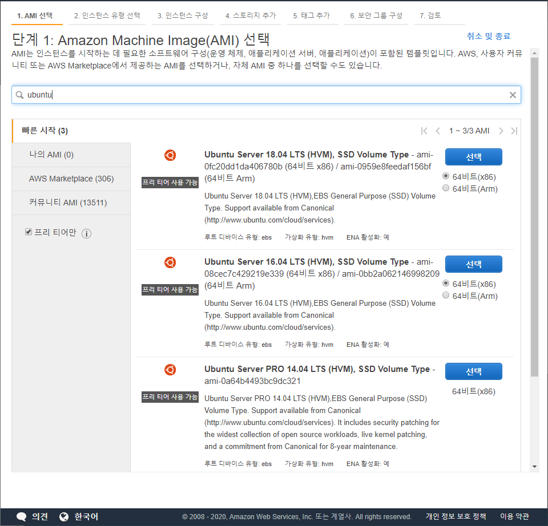Click the feedback speech bubble icon
548x526 pixels.
[x=22, y=516]
